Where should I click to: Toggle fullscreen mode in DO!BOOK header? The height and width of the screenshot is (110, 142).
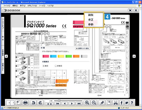pos(130,10)
